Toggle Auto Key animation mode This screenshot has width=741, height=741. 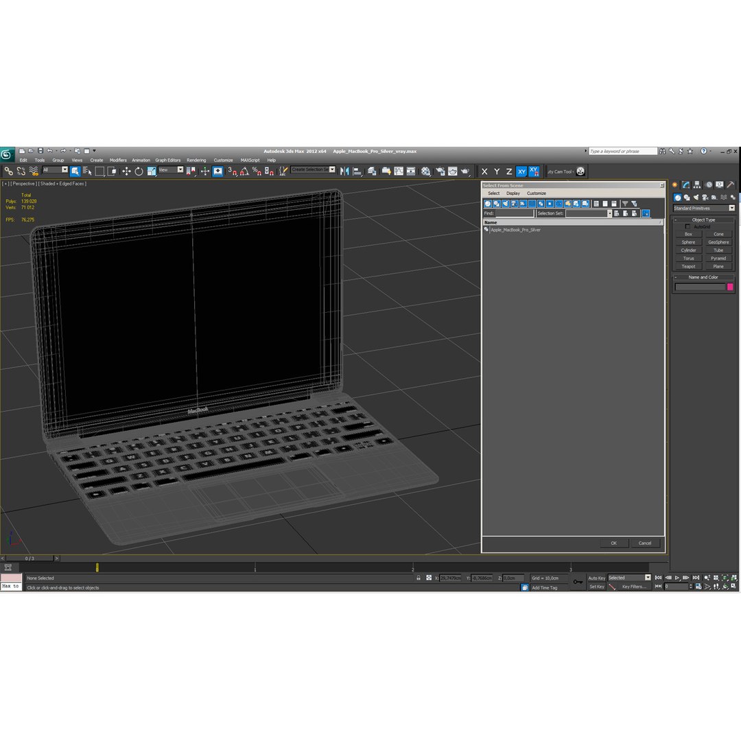(596, 578)
